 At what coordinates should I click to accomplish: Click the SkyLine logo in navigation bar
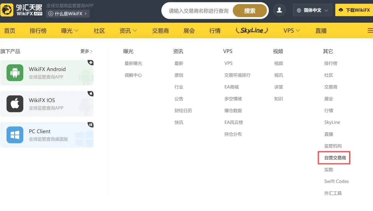tap(252, 30)
